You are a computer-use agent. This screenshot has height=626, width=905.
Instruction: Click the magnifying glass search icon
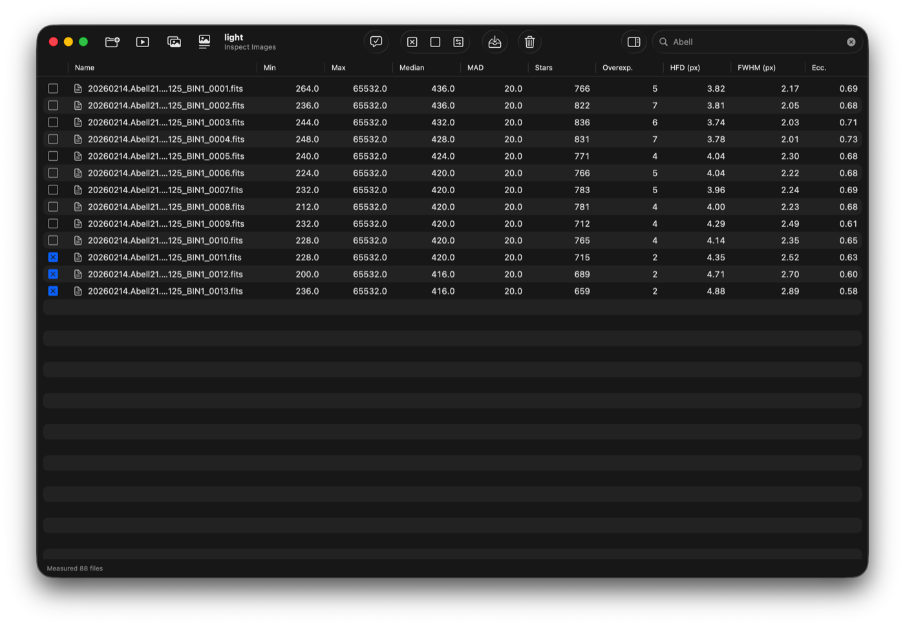pyautogui.click(x=663, y=42)
